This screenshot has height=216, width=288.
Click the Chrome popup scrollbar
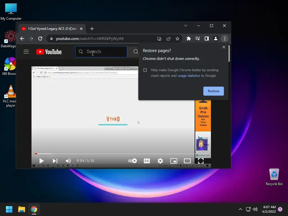coord(229,53)
